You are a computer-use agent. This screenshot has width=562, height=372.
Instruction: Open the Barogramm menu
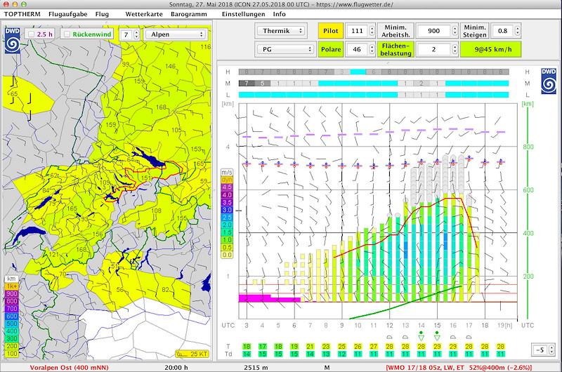188,14
